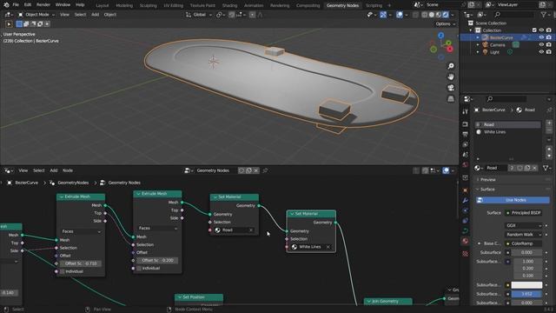Select the tweak select tool icon
Image resolution: width=556 pixels, height=313 pixels.
pyautogui.click(x=9, y=24)
